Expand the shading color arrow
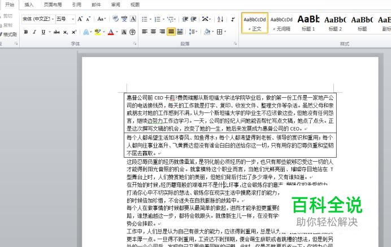The width and height of the screenshot is (391, 247). [212, 32]
